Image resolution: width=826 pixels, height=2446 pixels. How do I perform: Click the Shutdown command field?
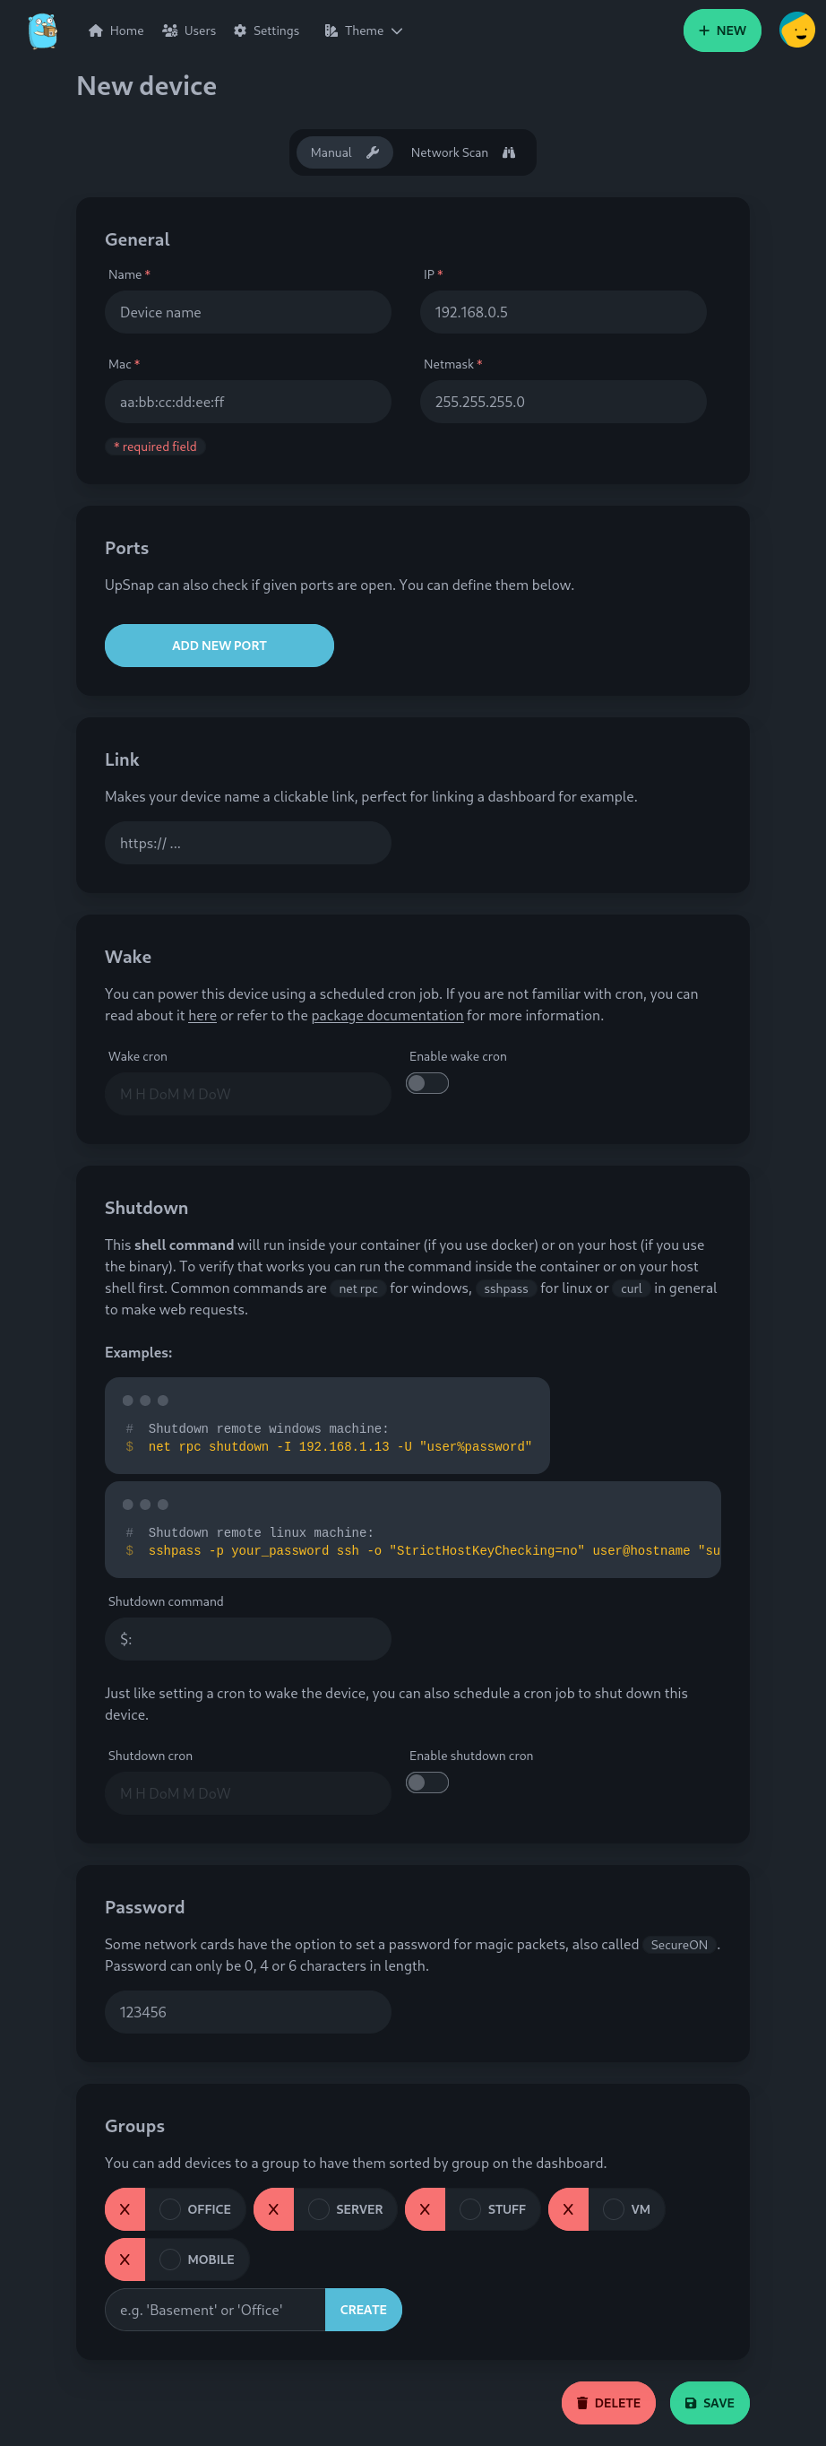247,1639
